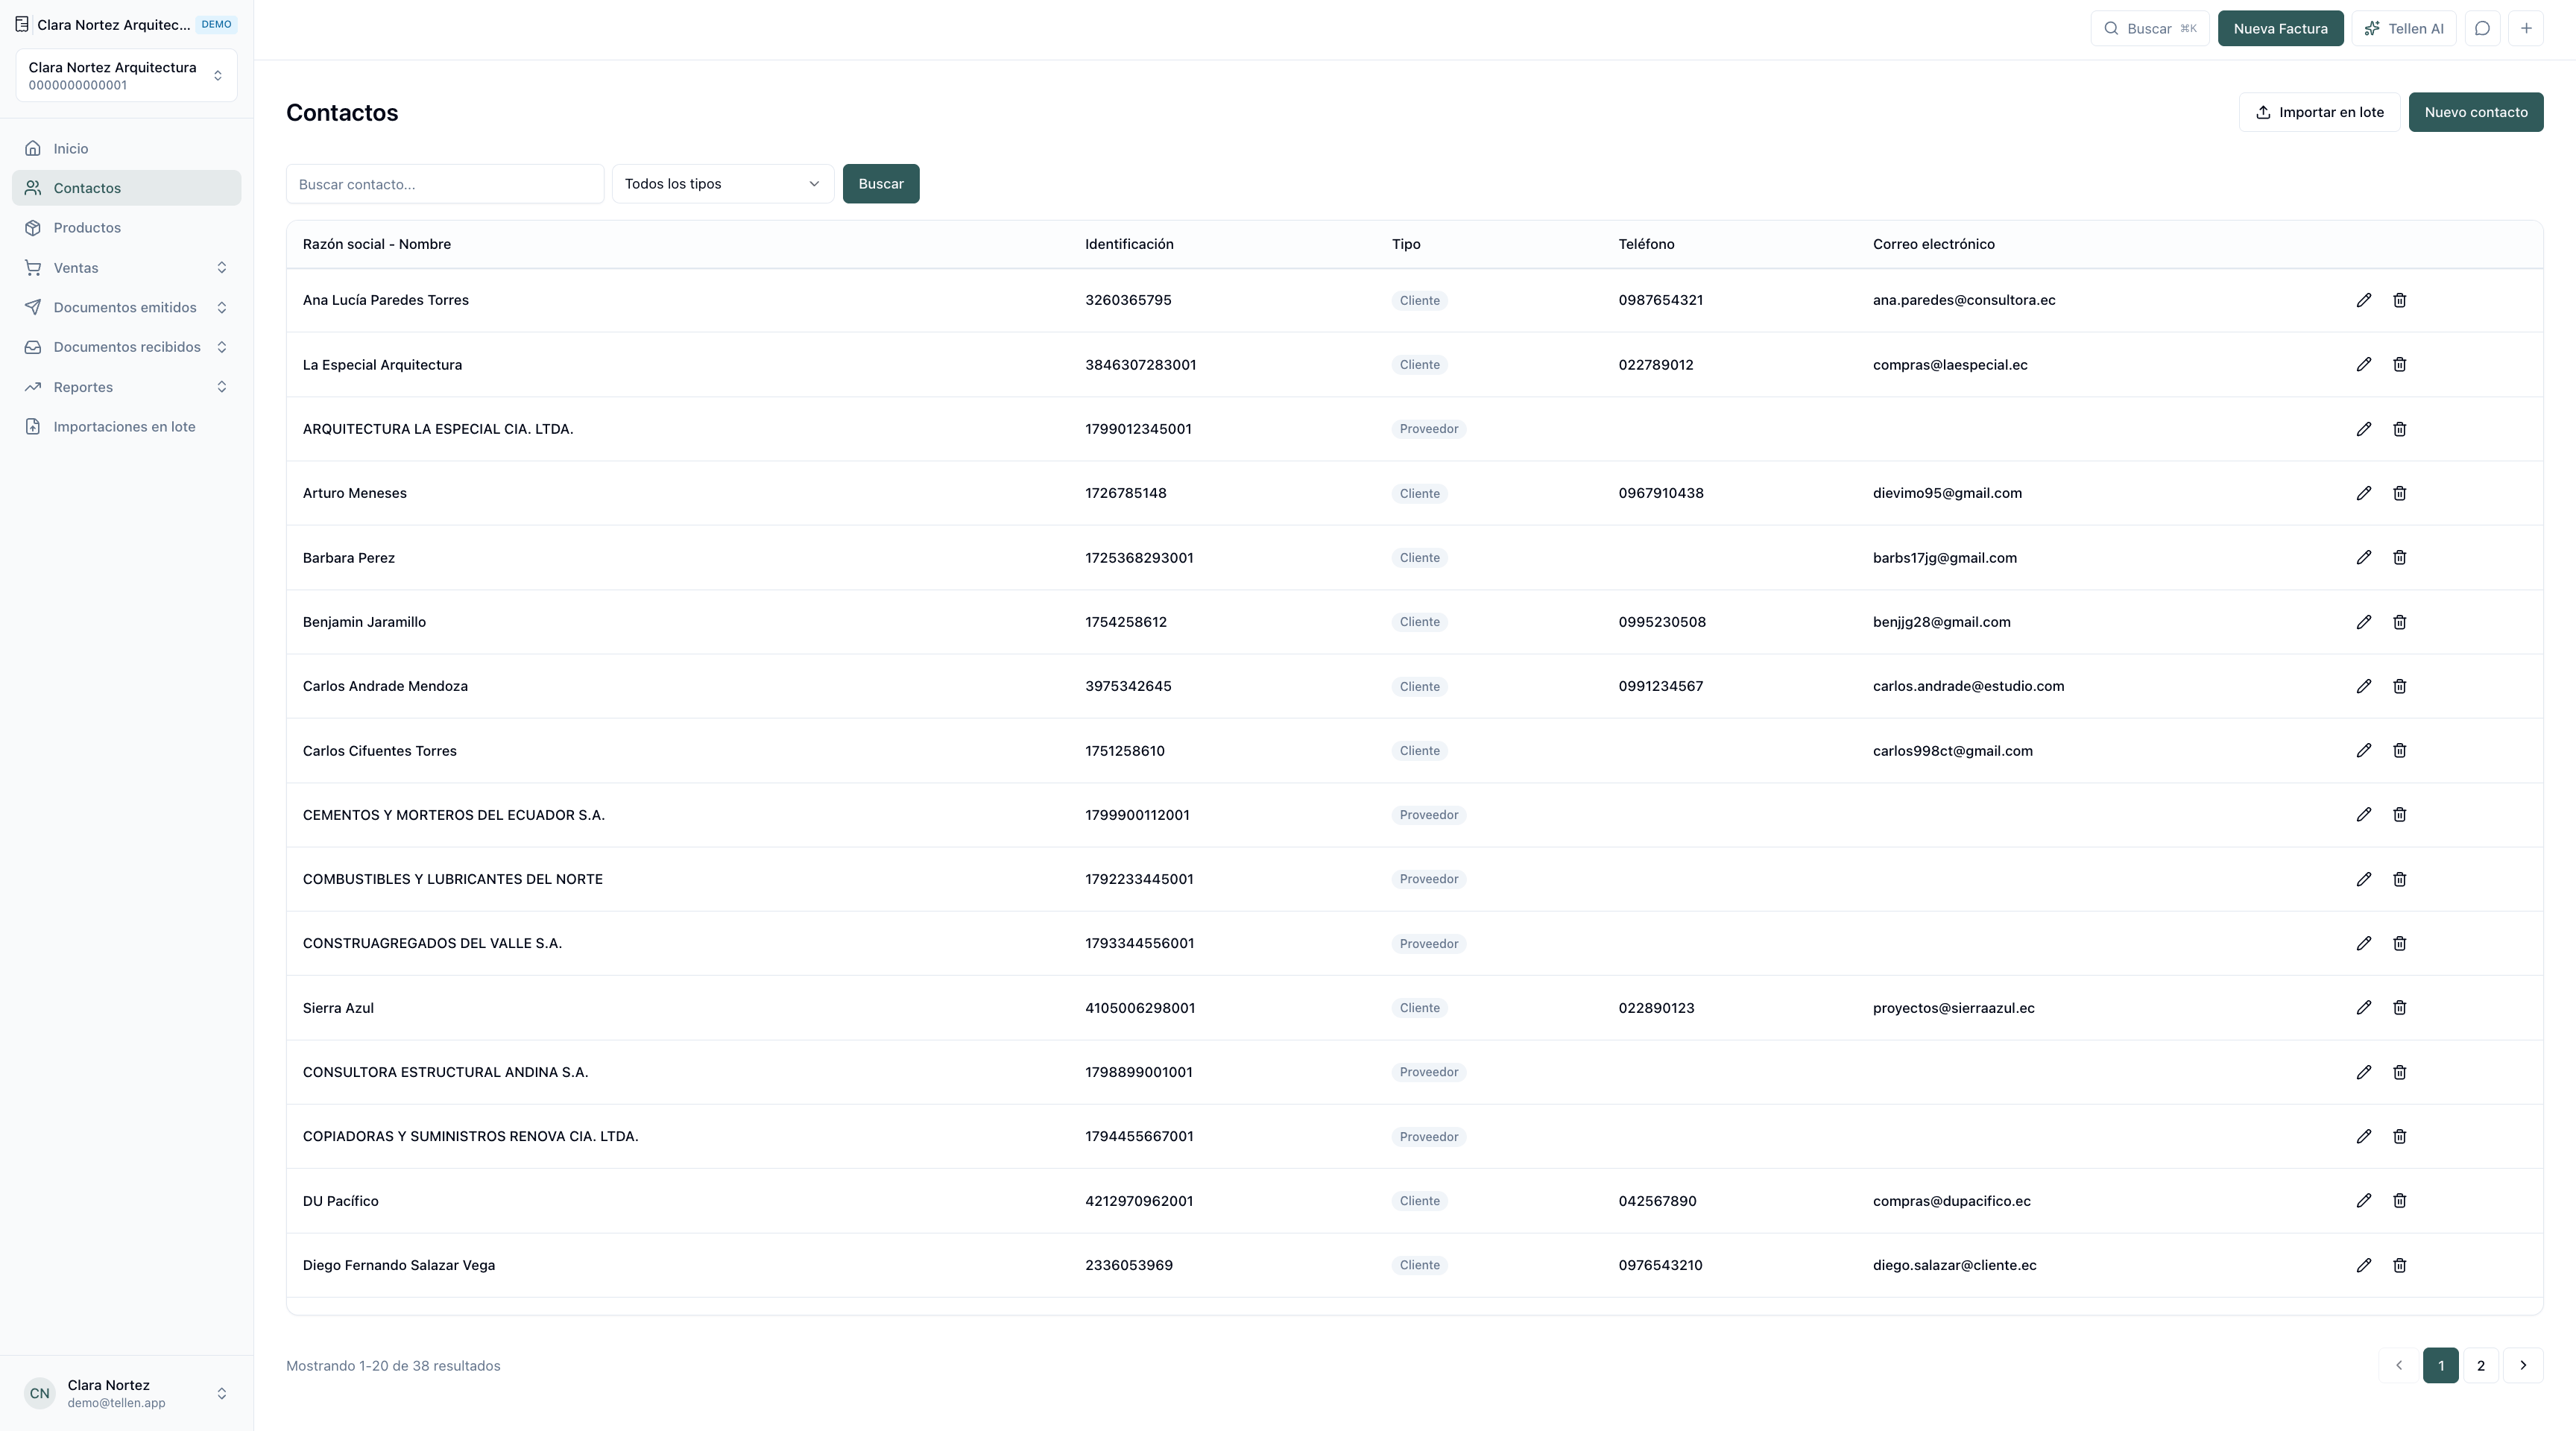Click phone number 0995230508
Screen dimensions: 2576x1431
[1662, 622]
